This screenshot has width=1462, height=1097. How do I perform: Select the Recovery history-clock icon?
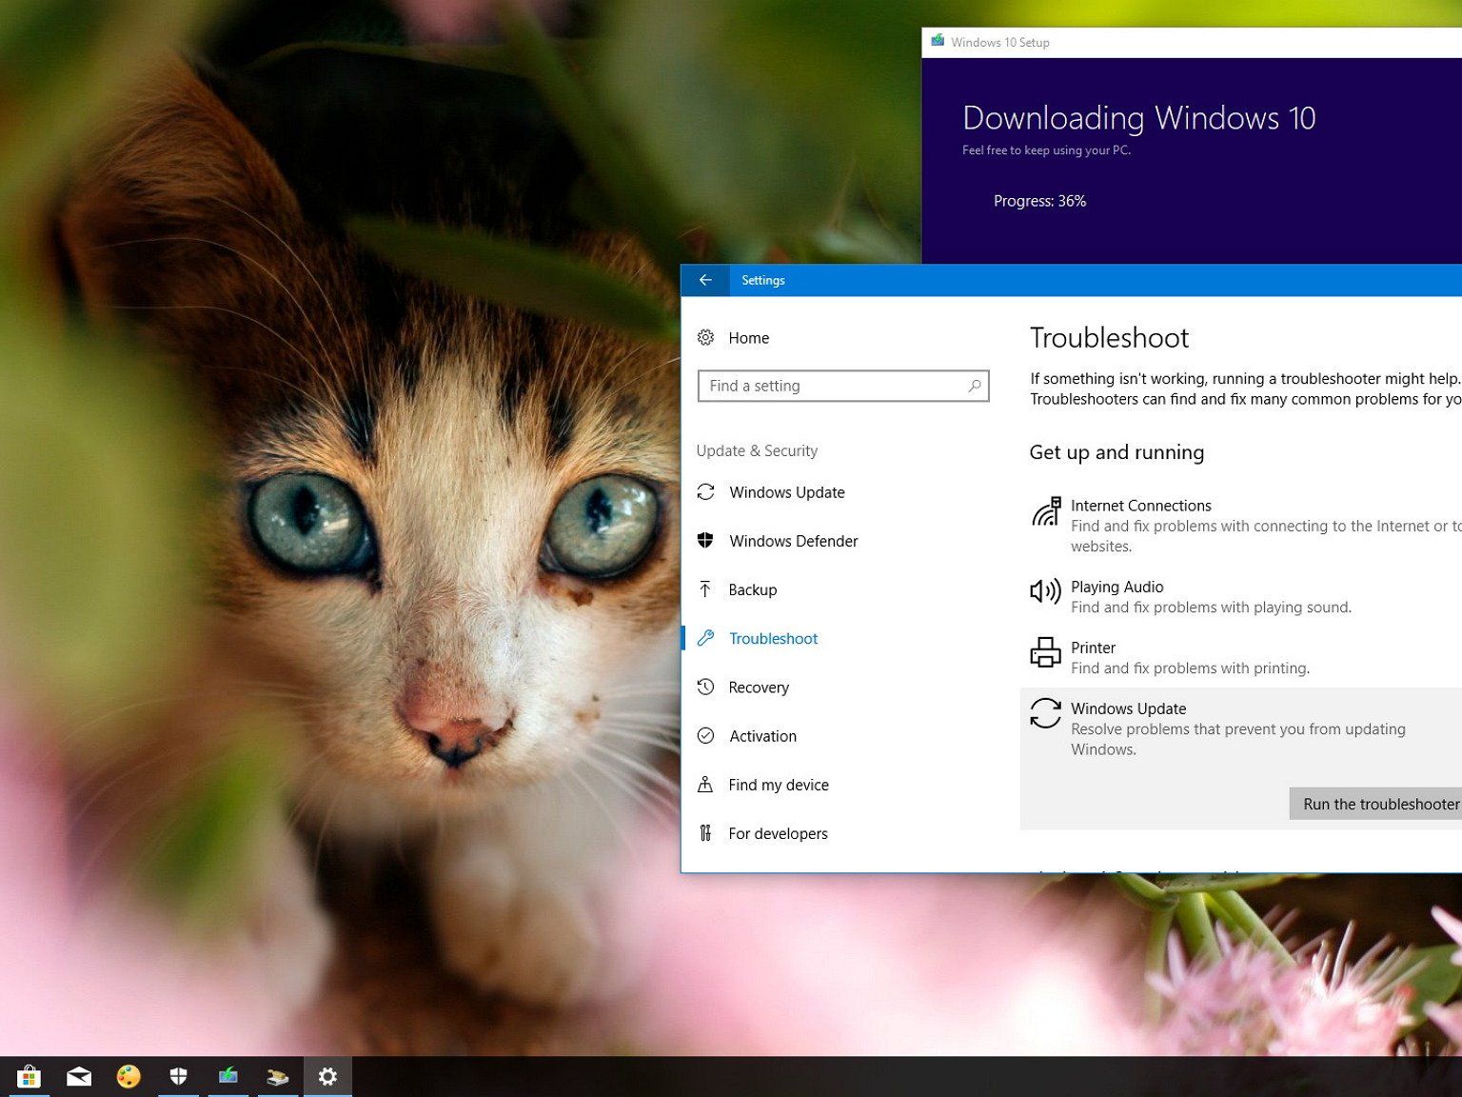point(705,687)
